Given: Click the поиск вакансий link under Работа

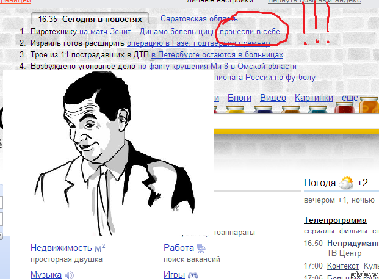Looking at the screenshot, I should 192,259.
